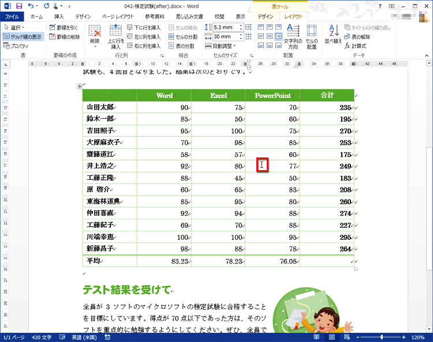Click the Delete table icon
The height and width of the screenshot is (342, 433).
pyautogui.click(x=95, y=31)
